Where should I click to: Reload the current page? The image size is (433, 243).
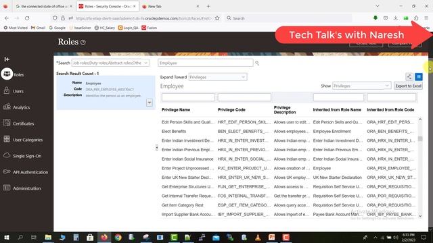(x=27, y=18)
